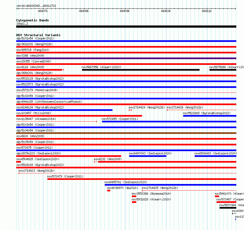244x230 pixels.
Task: Click the 46409k ruler position label
Action: point(125,11)
